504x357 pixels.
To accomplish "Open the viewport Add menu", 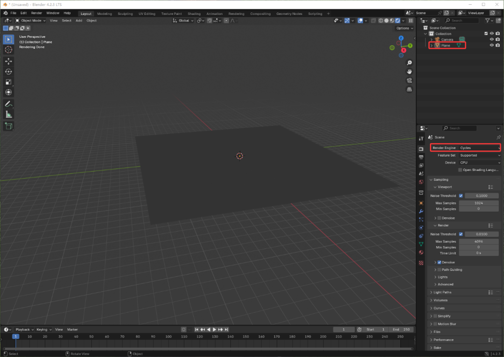I will 79,21.
